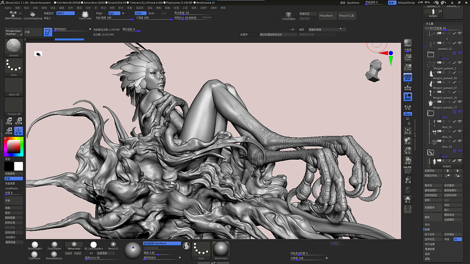Collapse the 合并 section

(x=427, y=229)
